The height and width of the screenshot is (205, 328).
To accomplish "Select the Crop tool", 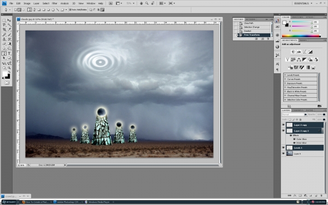I will (4, 30).
